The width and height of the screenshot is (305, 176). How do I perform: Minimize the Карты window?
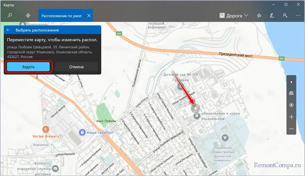tap(274, 5)
